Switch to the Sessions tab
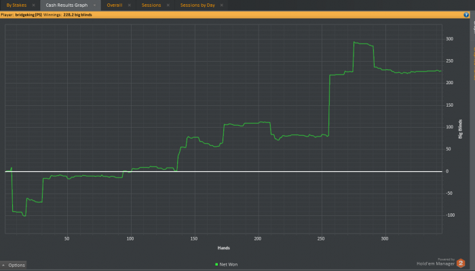The width and height of the screenshot is (475, 271). pos(151,5)
